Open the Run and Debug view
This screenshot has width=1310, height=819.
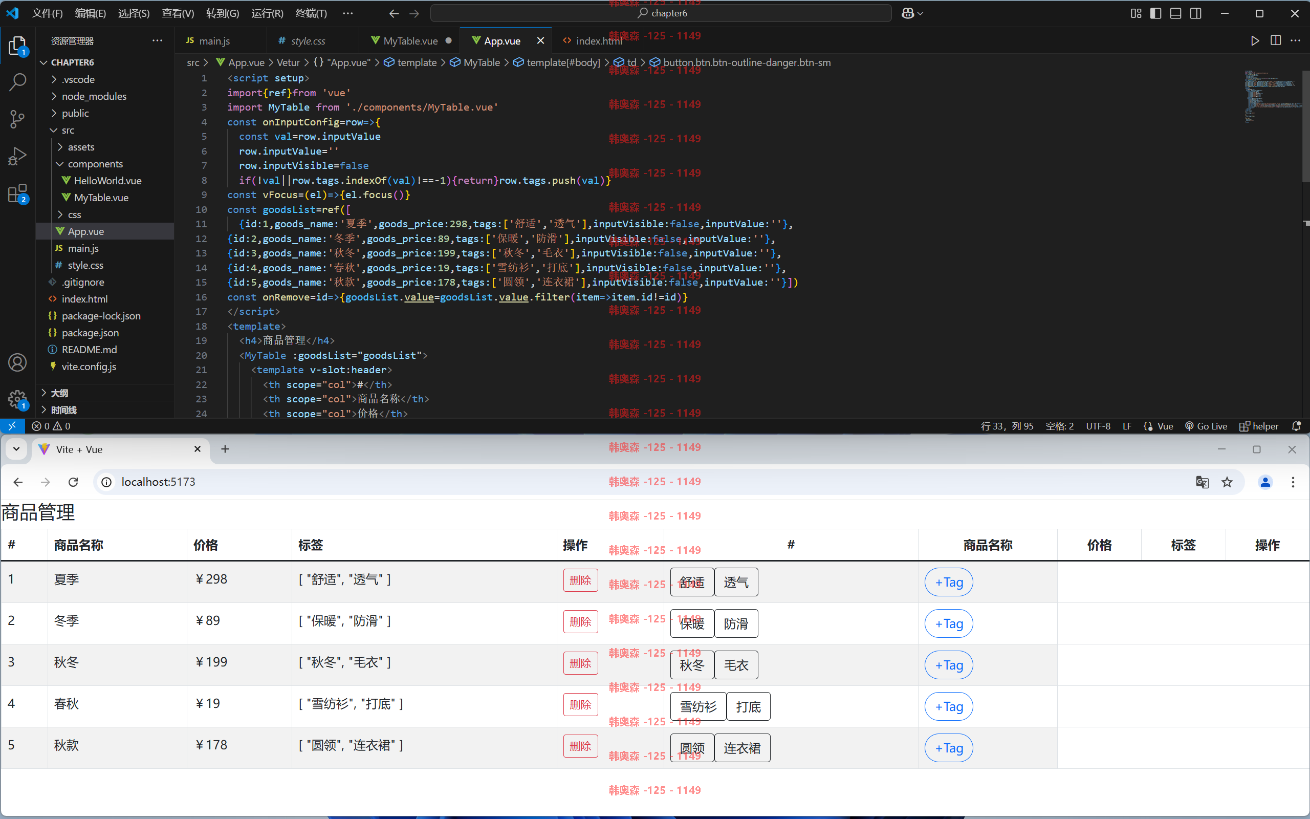coord(17,156)
